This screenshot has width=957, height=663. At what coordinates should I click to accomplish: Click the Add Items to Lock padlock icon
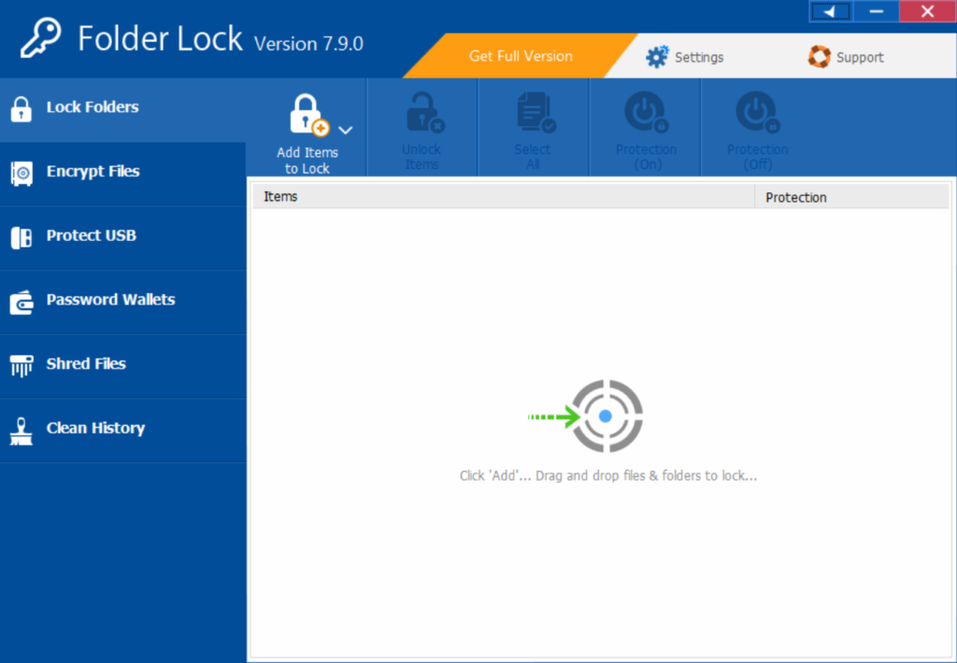(304, 114)
